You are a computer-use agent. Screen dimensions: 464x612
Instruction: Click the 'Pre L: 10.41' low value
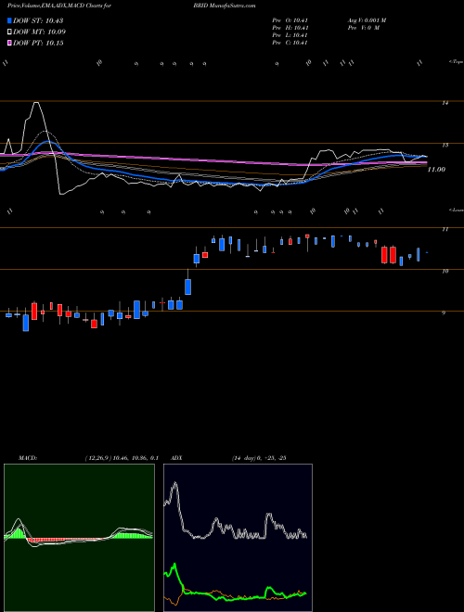tap(290, 35)
